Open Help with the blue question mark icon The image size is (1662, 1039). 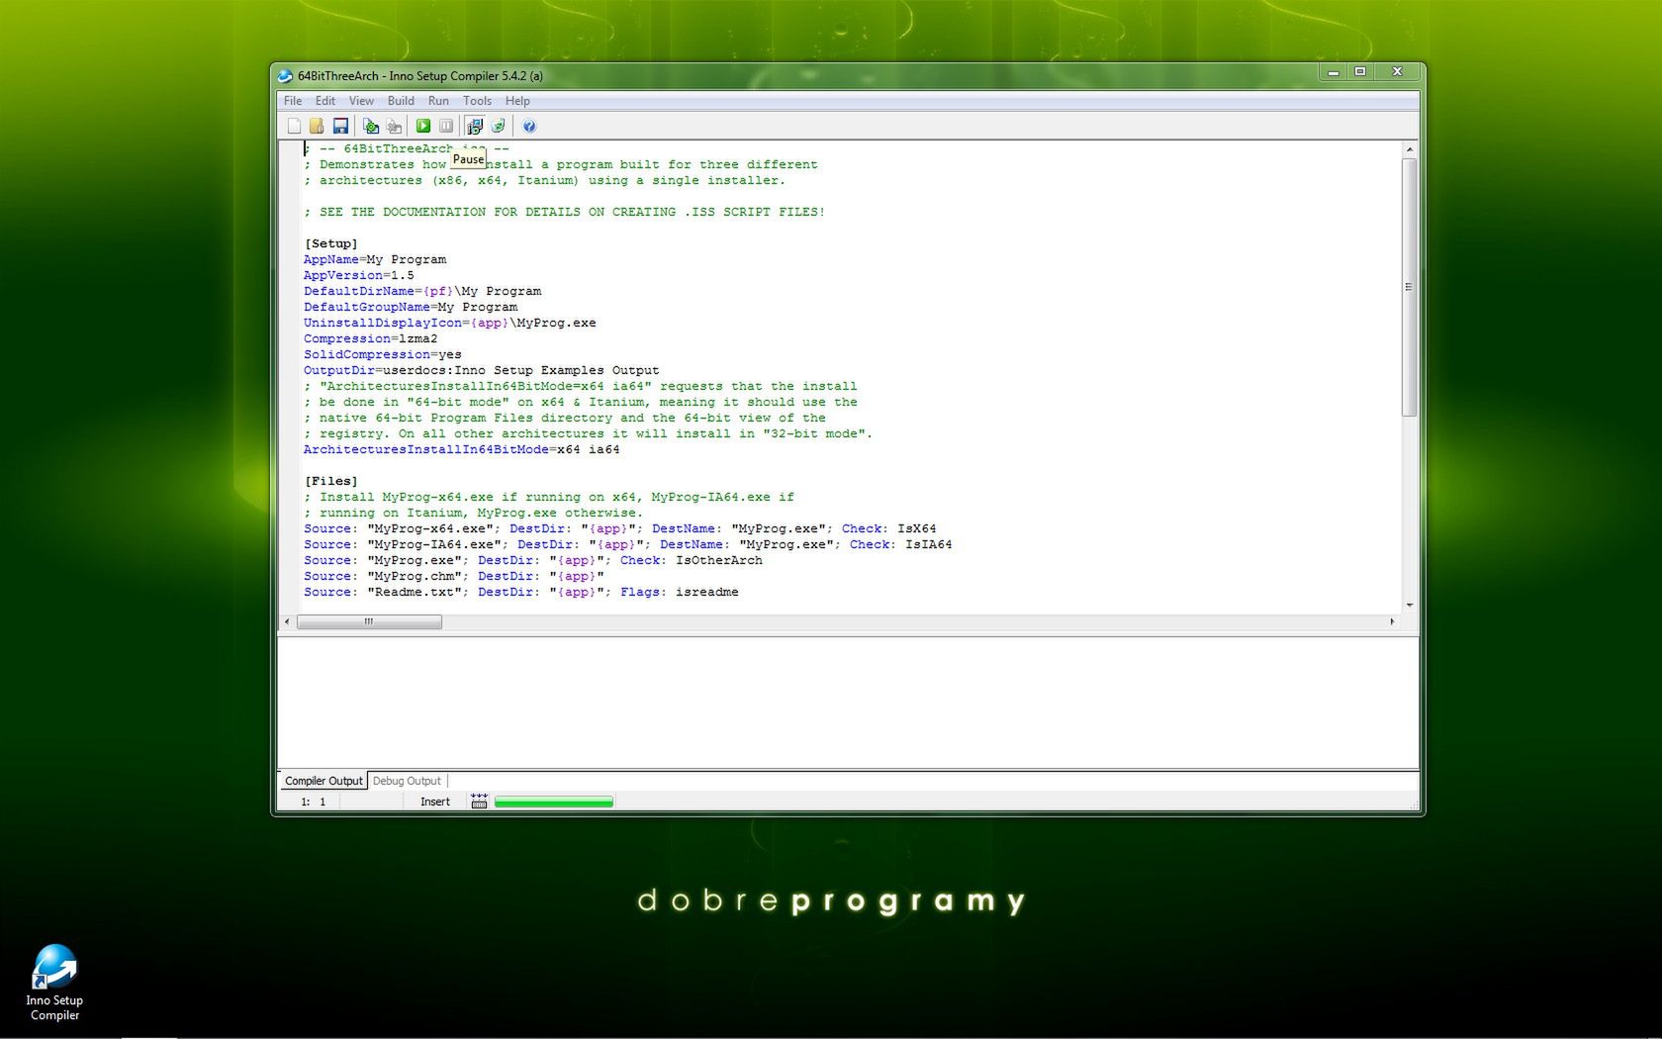pyautogui.click(x=529, y=126)
